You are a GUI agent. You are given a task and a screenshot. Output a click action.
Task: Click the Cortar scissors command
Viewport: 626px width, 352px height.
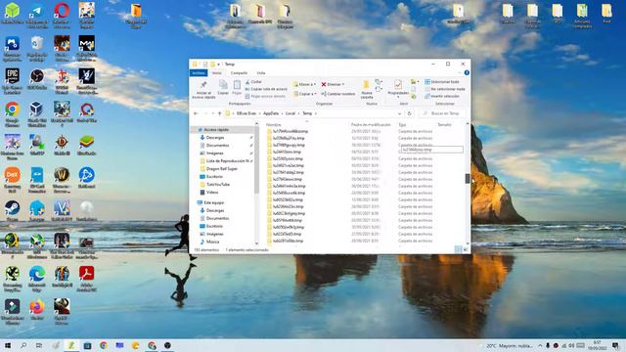[x=253, y=82]
